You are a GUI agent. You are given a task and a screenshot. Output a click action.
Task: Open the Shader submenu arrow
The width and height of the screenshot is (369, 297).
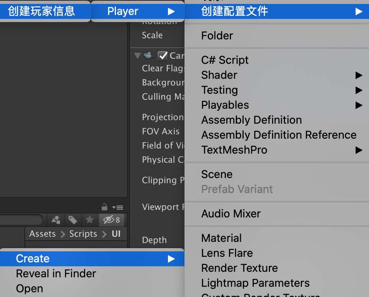(x=359, y=75)
